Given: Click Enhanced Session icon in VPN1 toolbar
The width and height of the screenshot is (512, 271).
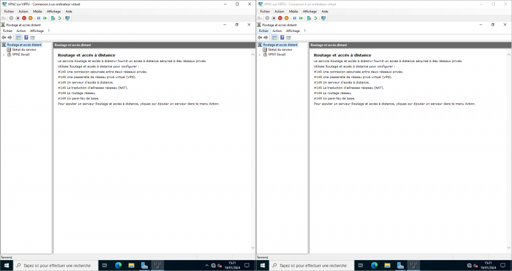Looking at the screenshot, I should point(323,19).
